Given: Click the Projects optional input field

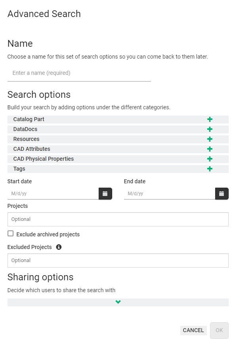Looking at the screenshot, I should click(118, 219).
